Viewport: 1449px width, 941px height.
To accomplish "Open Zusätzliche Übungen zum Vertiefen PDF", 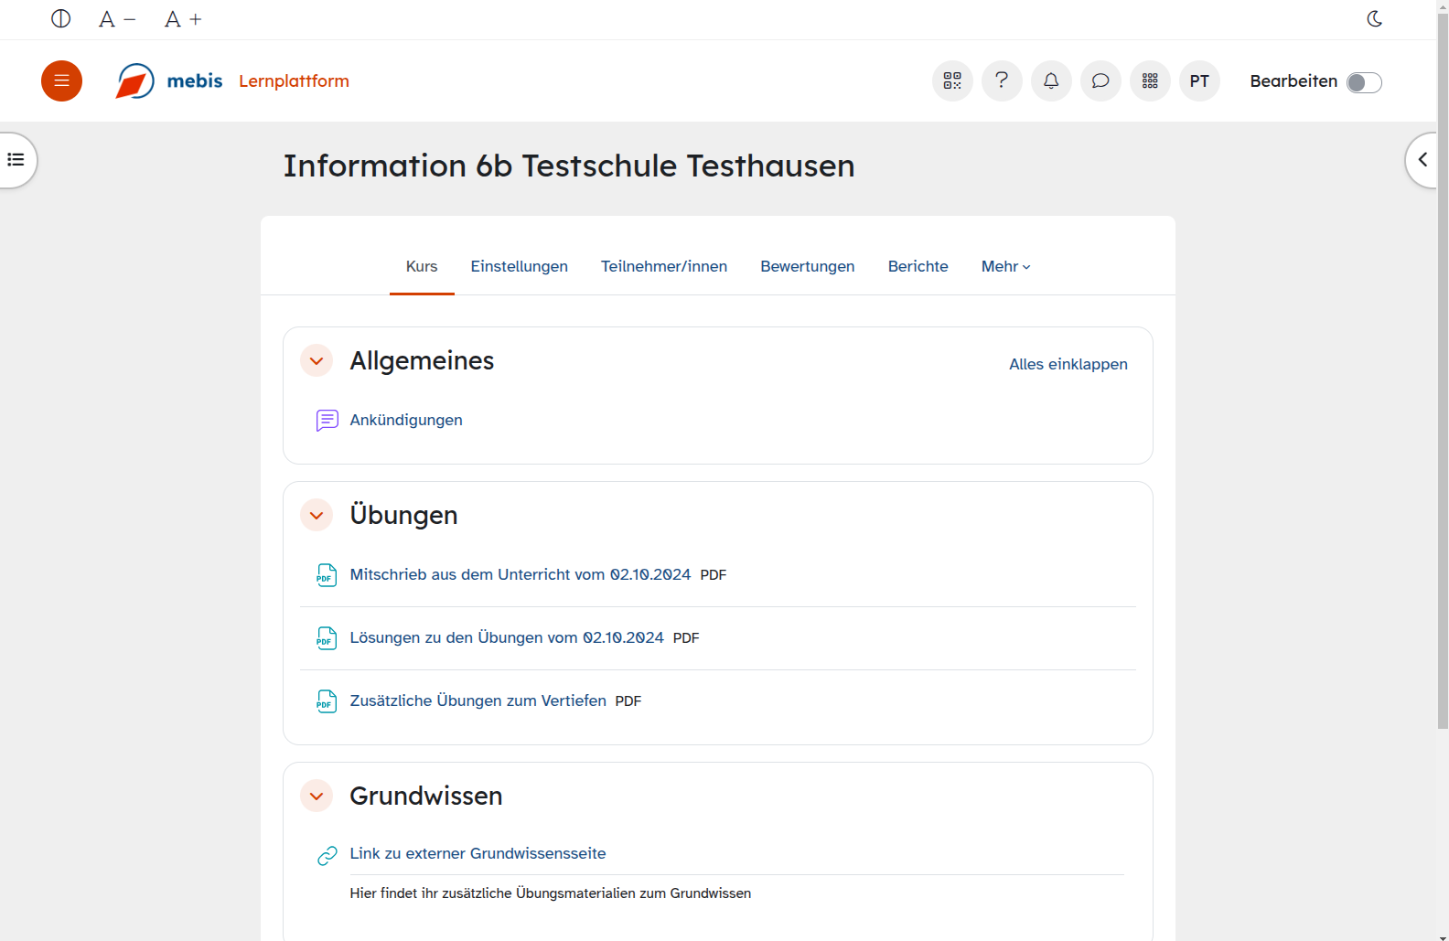I will (x=478, y=700).
